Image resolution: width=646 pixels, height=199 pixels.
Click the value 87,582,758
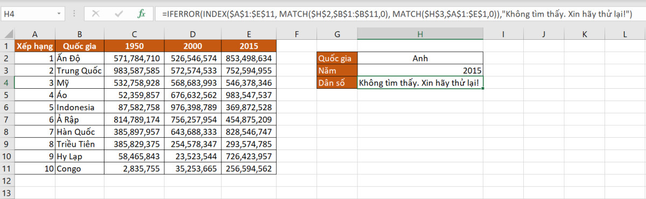(x=135, y=108)
